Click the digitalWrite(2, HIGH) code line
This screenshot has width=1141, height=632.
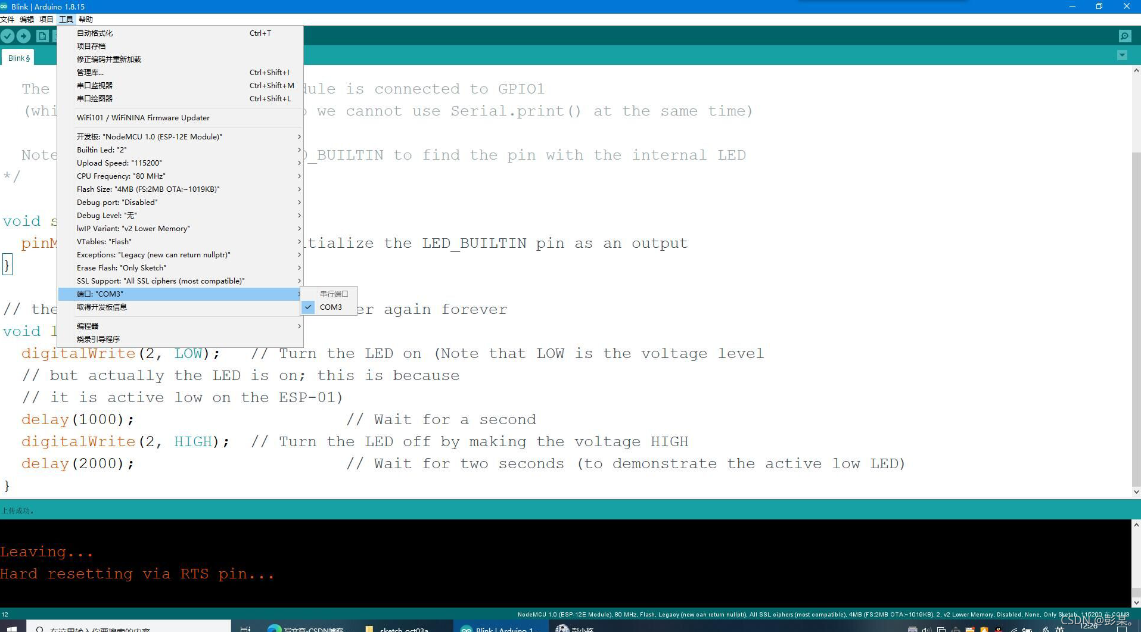click(125, 442)
